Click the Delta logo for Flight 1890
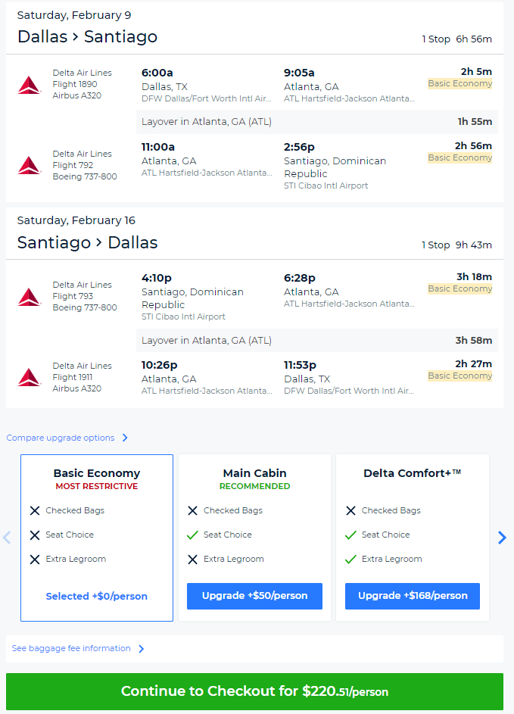Screen dimensions: 514x714 click(x=29, y=84)
